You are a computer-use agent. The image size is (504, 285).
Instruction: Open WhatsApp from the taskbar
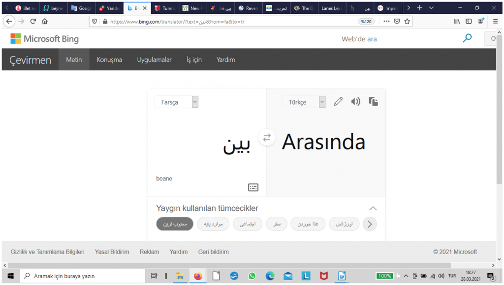252,276
